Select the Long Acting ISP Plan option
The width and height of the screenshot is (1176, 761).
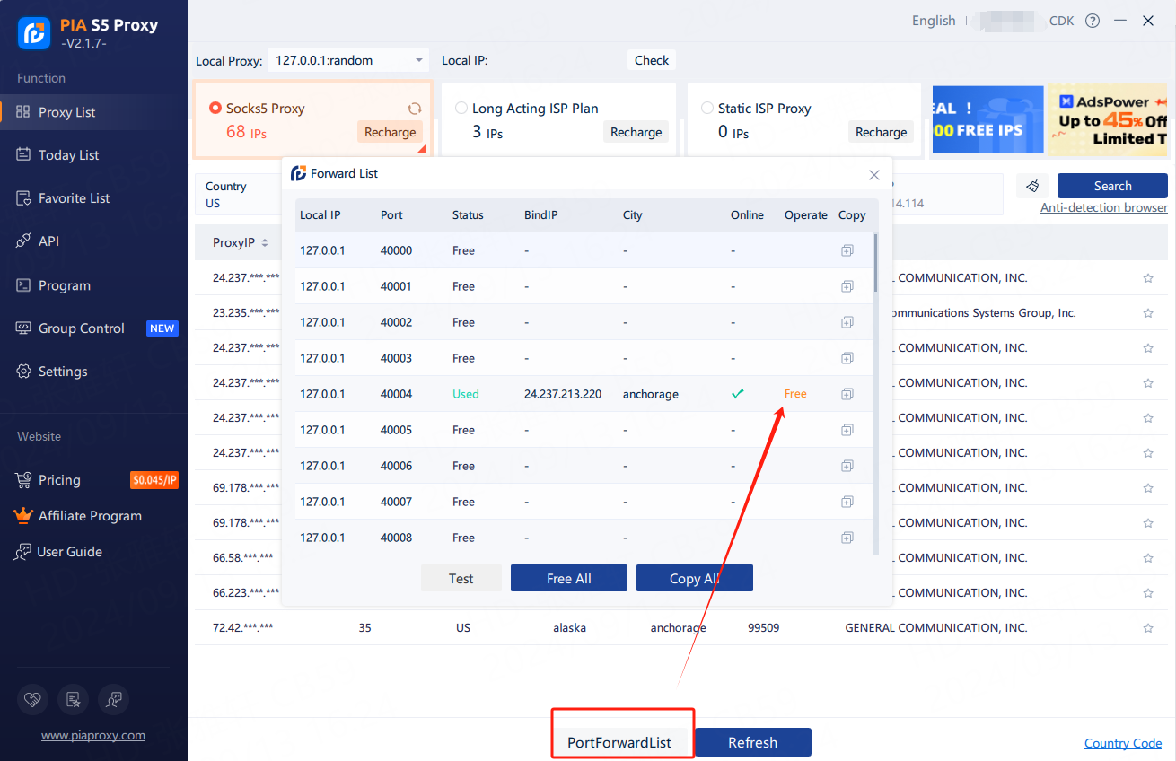[461, 109]
